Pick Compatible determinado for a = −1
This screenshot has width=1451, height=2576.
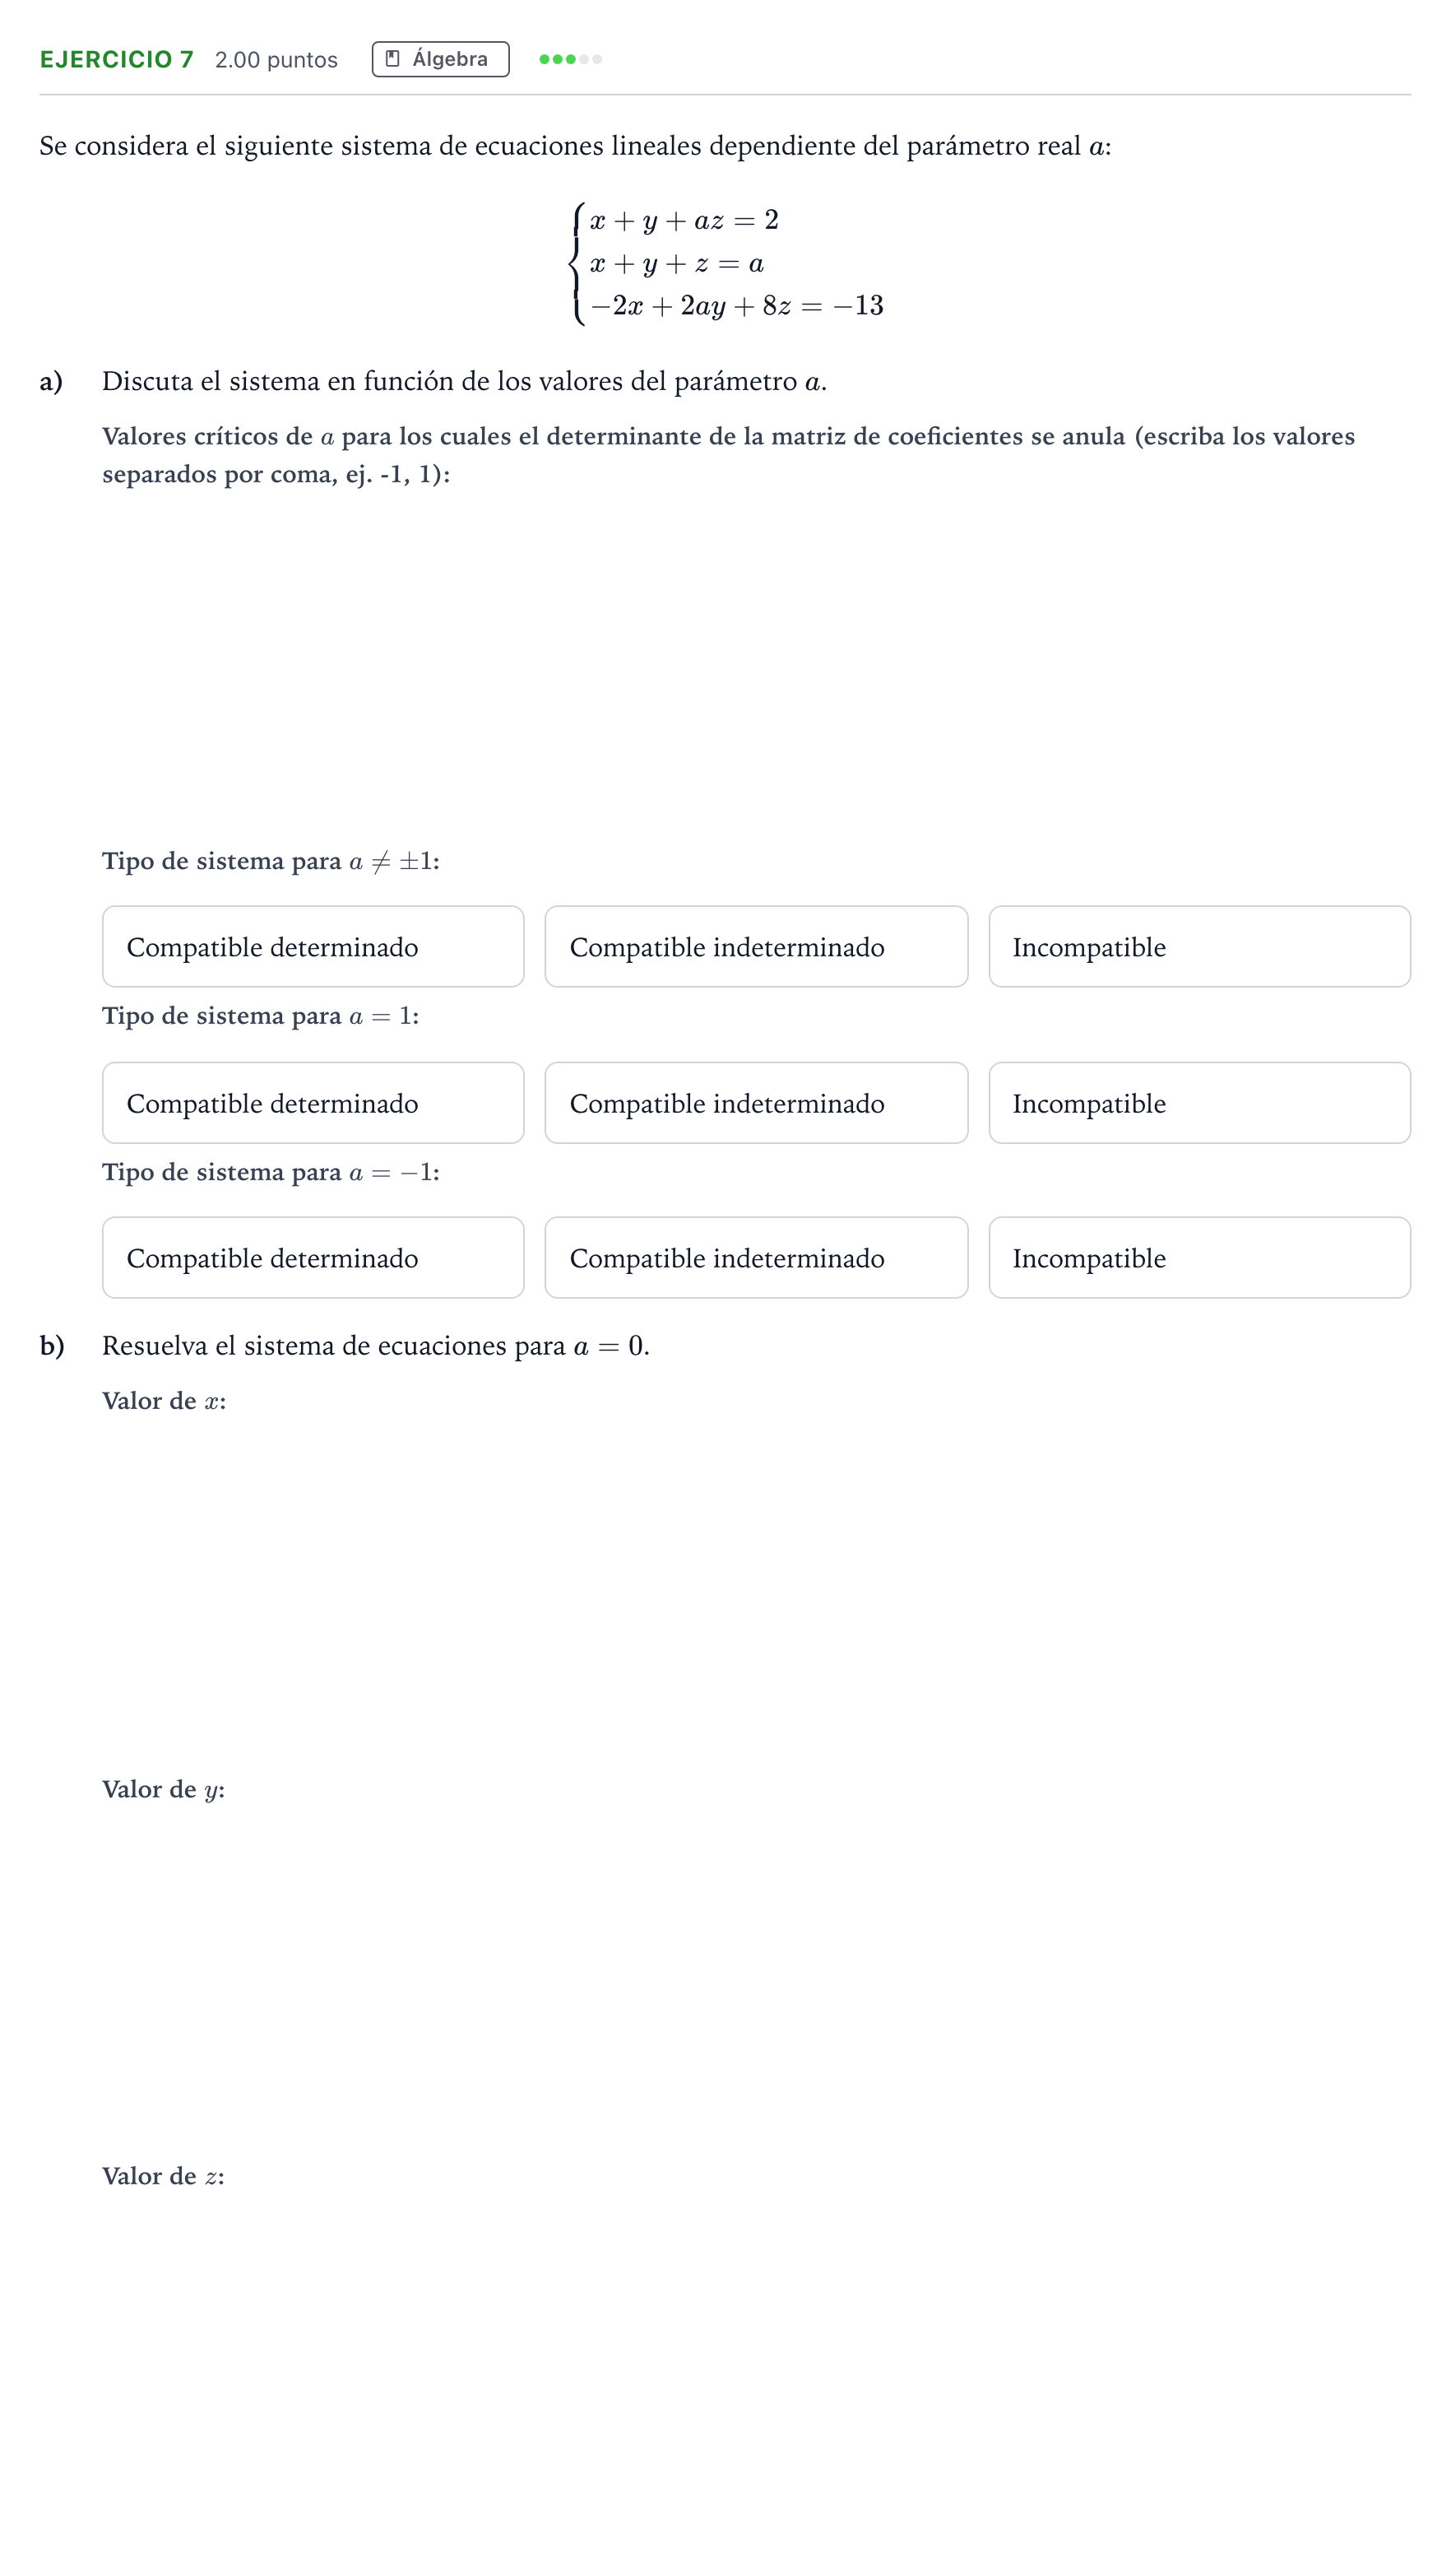click(x=313, y=1257)
